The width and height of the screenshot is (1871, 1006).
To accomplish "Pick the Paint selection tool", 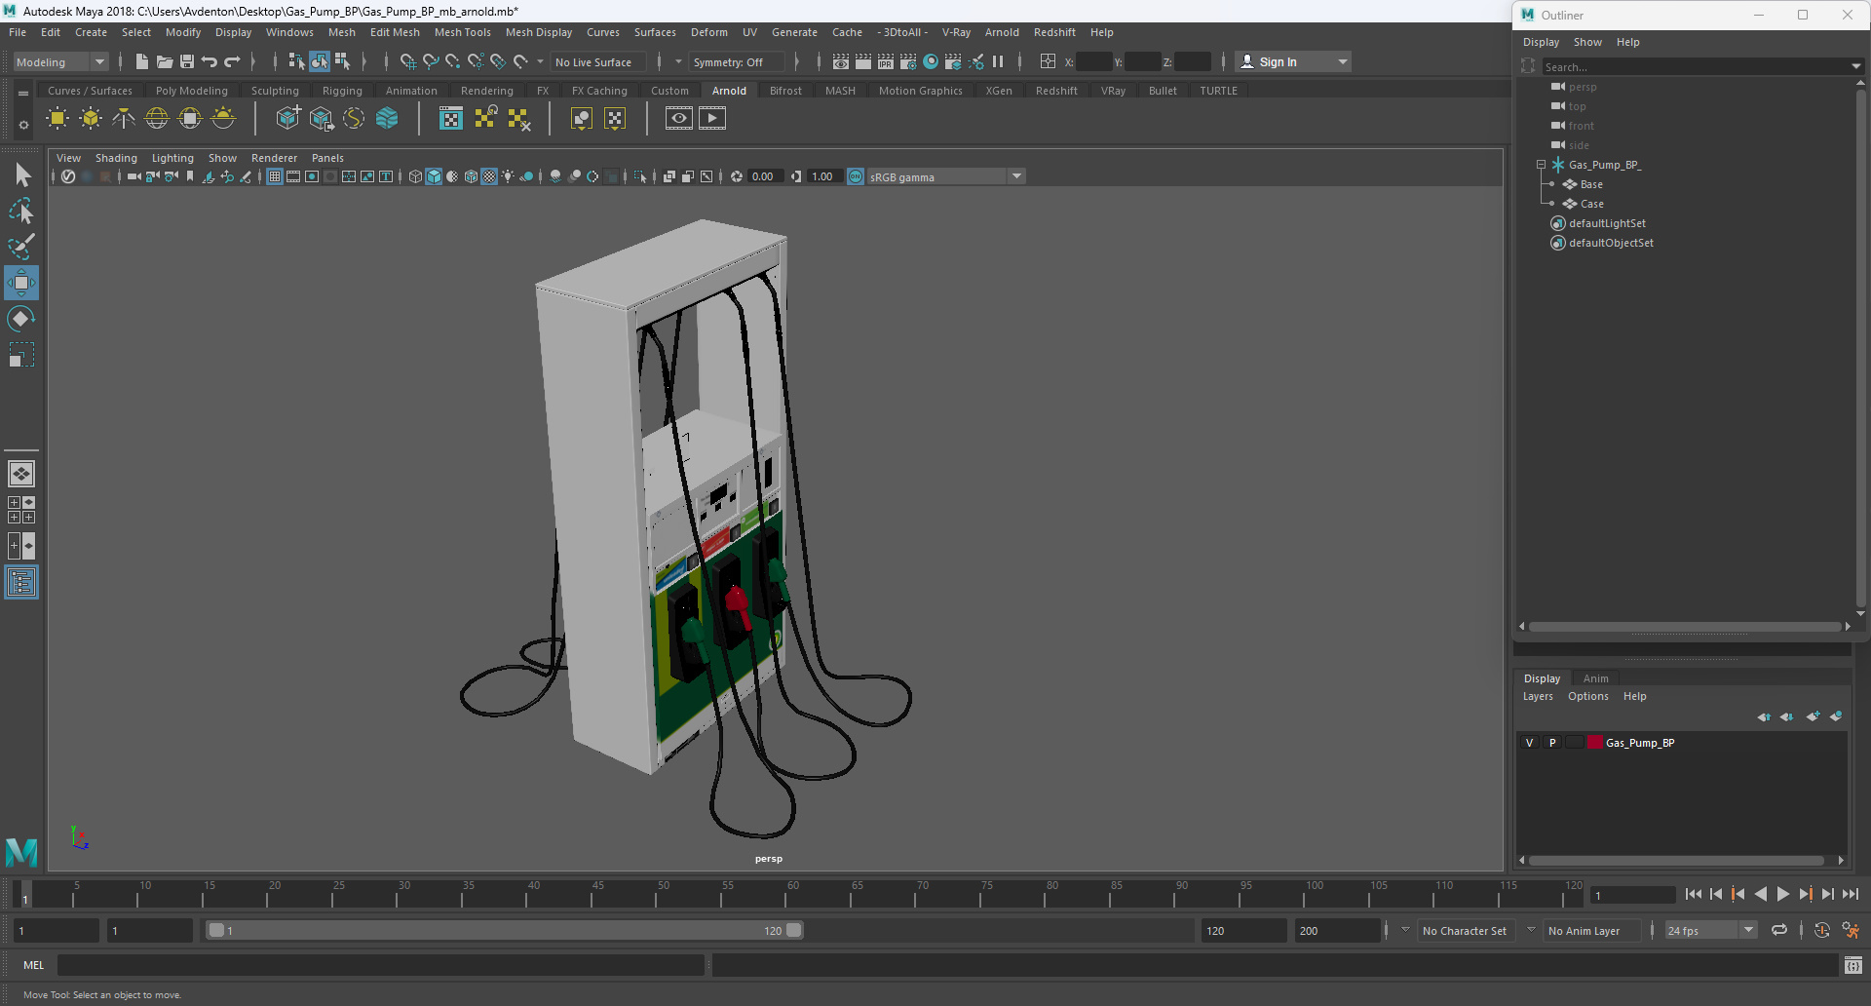I will [x=21, y=247].
